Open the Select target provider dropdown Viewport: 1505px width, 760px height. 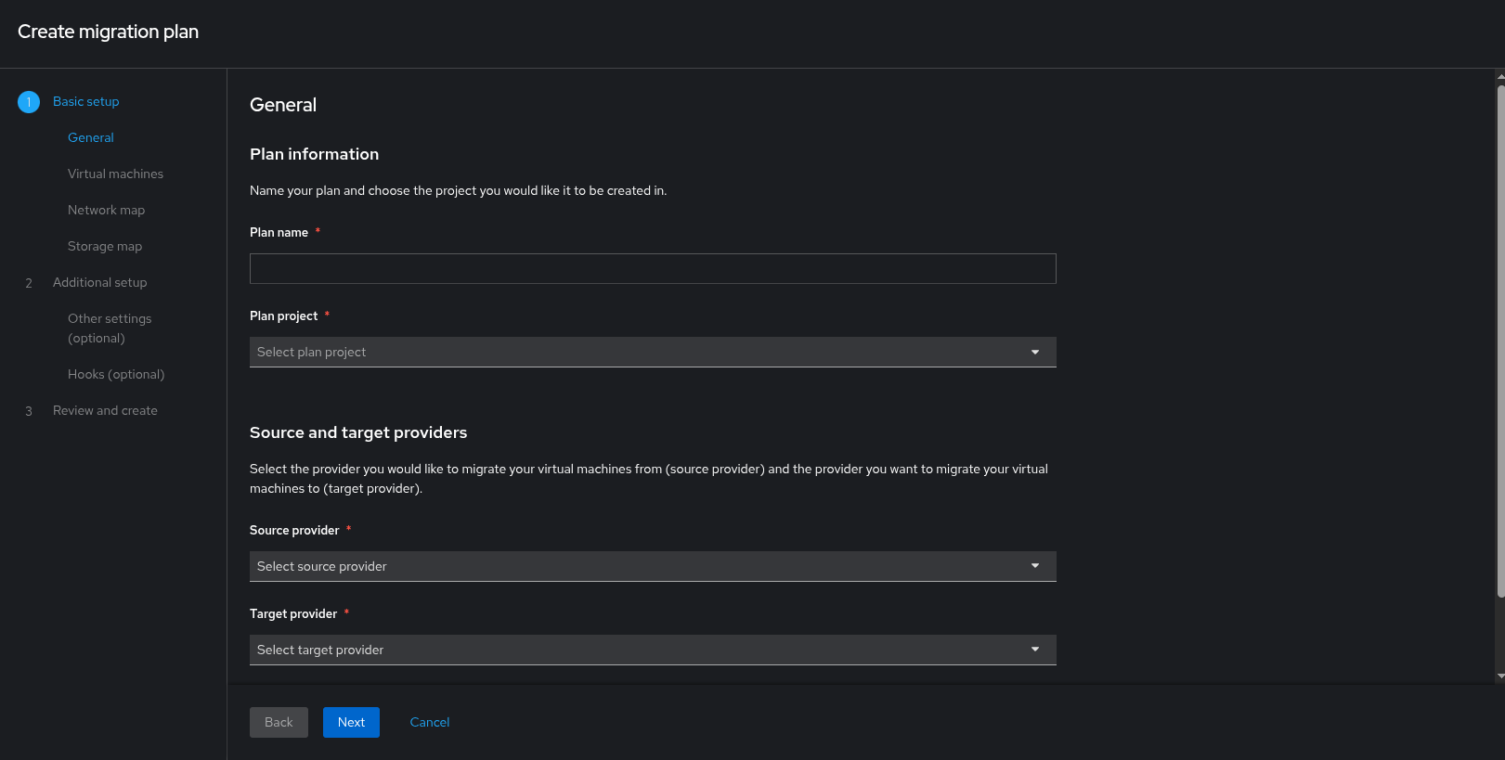641,650
